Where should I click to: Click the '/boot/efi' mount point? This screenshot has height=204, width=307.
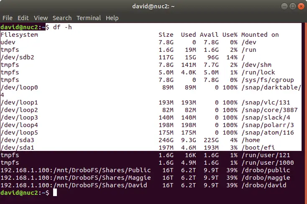(x=258, y=148)
